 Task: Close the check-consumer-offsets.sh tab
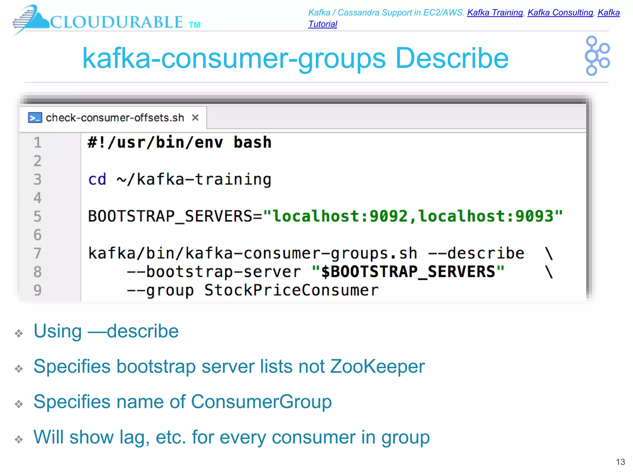[x=195, y=118]
